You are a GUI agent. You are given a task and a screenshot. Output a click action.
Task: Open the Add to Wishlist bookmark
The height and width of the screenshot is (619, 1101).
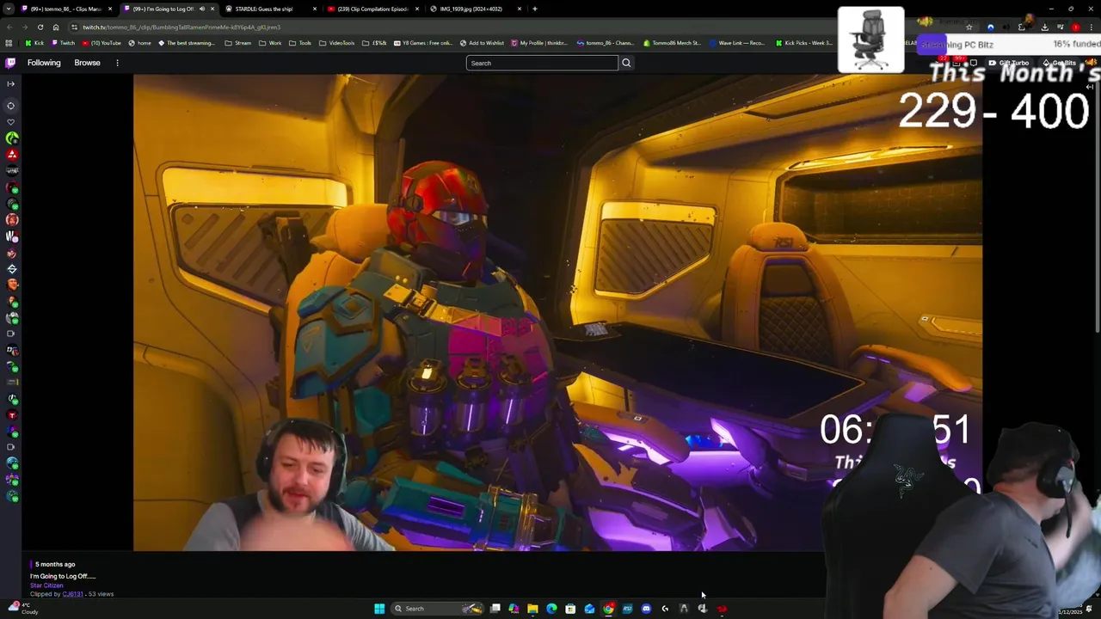click(482, 43)
